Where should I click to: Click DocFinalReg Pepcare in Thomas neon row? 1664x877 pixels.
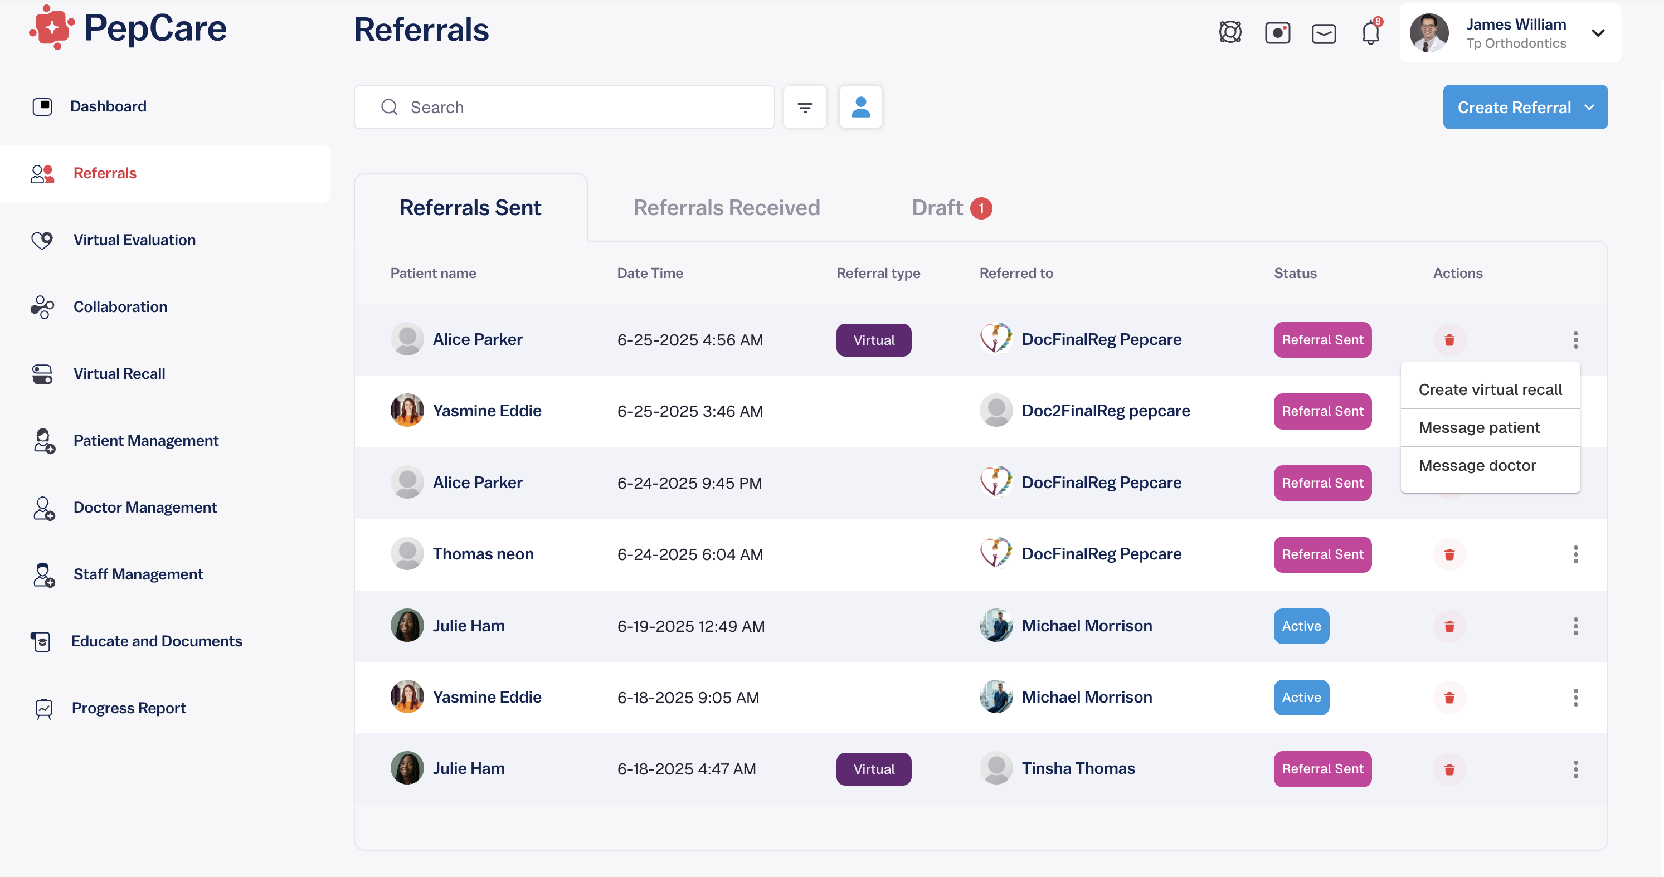[x=1101, y=554]
